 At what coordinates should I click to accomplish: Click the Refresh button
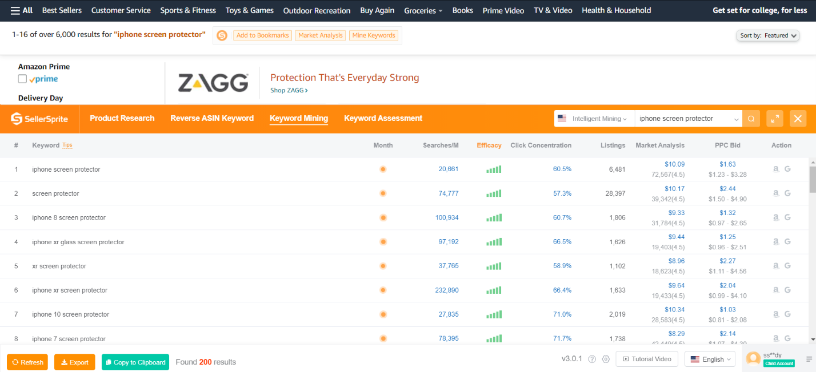tap(27, 362)
